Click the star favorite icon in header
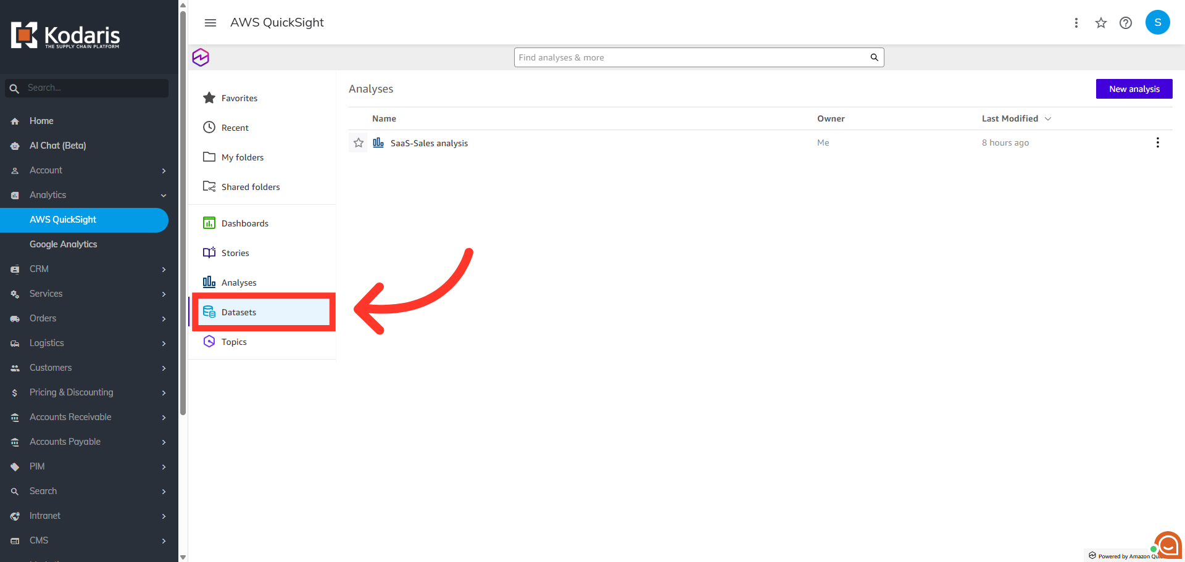The image size is (1185, 562). (x=1101, y=23)
